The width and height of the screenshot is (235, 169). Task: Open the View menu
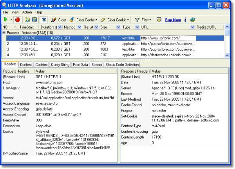tap(15, 12)
